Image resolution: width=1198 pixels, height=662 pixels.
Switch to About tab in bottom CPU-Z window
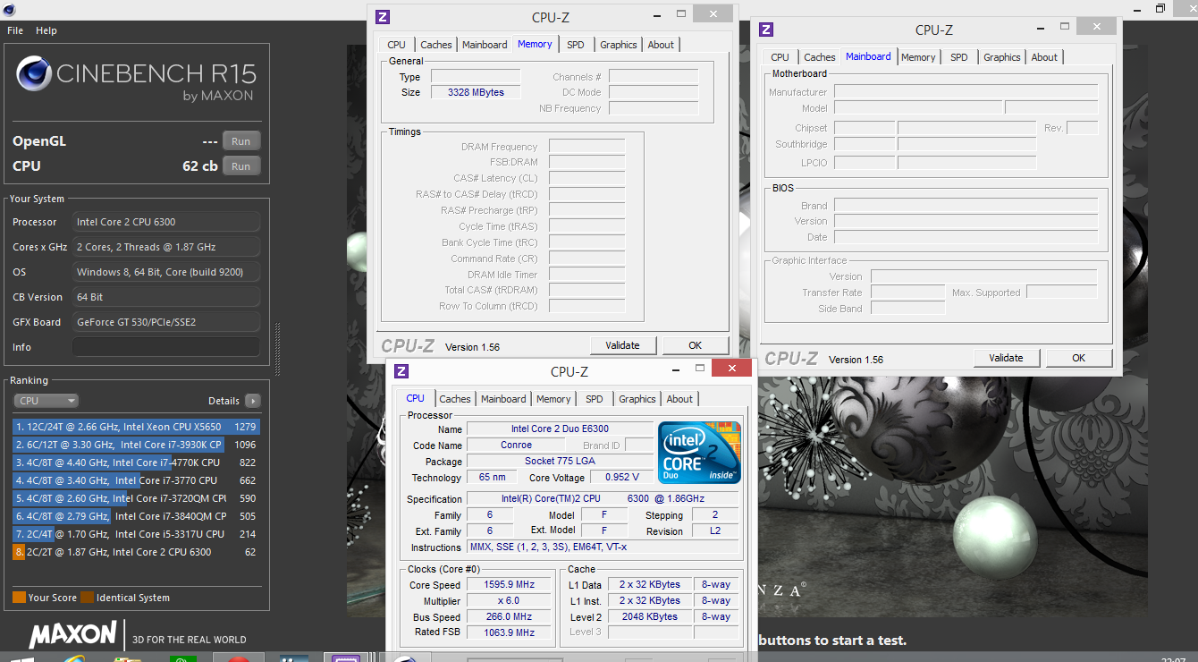pos(679,399)
